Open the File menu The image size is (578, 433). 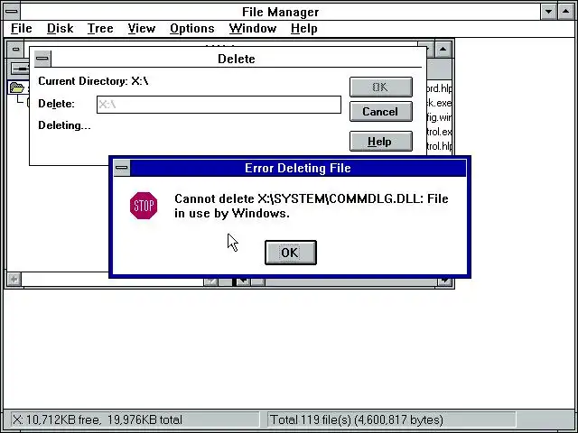21,28
